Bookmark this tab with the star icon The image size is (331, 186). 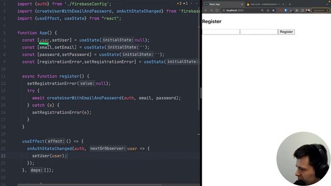[274, 10]
